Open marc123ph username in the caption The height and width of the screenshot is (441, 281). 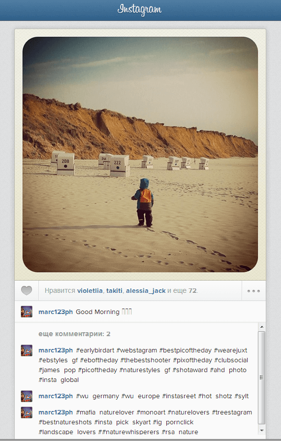pyautogui.click(x=56, y=312)
